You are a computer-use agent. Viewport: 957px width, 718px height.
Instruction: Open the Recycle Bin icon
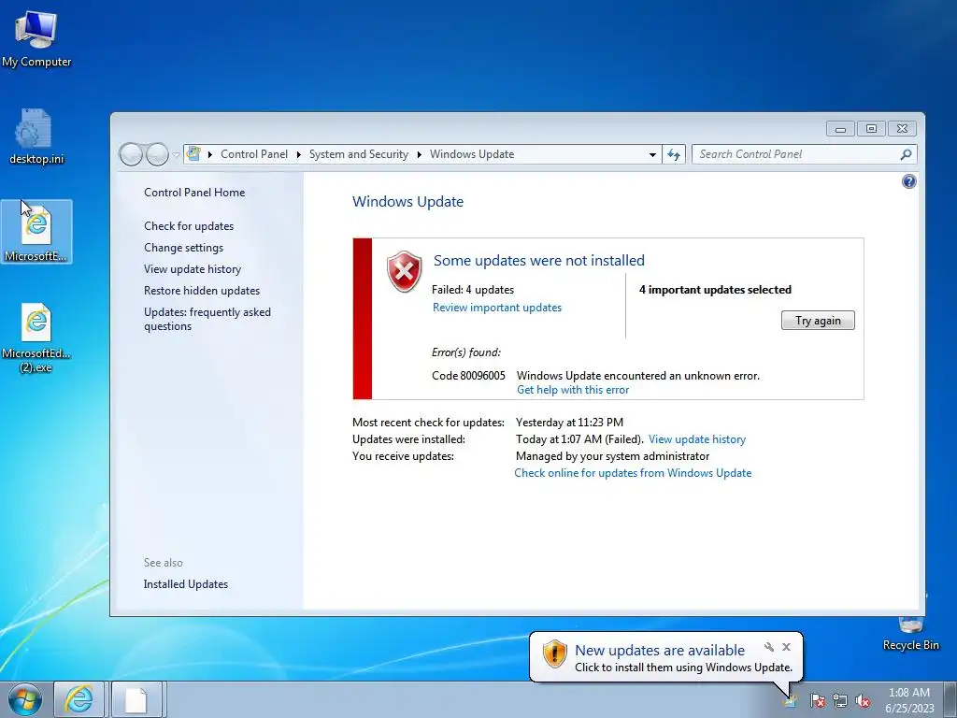[910, 634]
